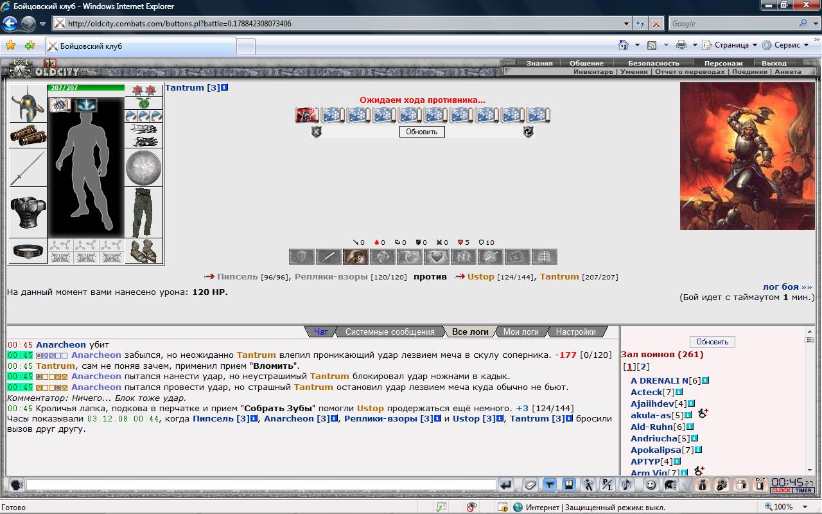Go to player list page 2
Viewport: 822px width, 514px height.
coord(643,366)
